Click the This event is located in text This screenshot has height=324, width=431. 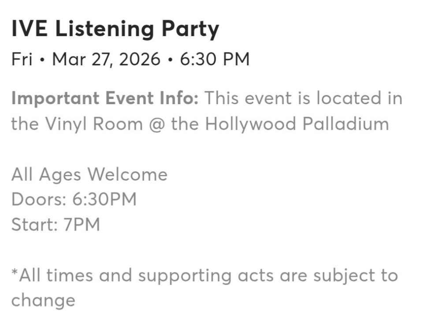click(304, 98)
